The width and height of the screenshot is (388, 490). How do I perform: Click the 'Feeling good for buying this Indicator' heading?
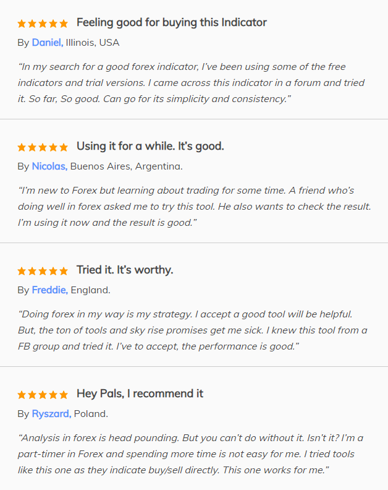coord(172,22)
